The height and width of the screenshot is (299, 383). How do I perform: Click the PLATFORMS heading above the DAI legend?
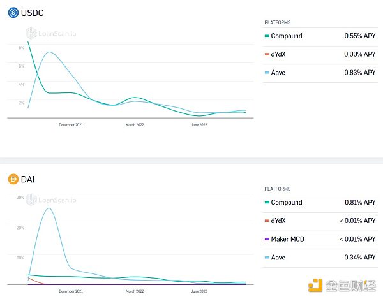pyautogui.click(x=277, y=189)
